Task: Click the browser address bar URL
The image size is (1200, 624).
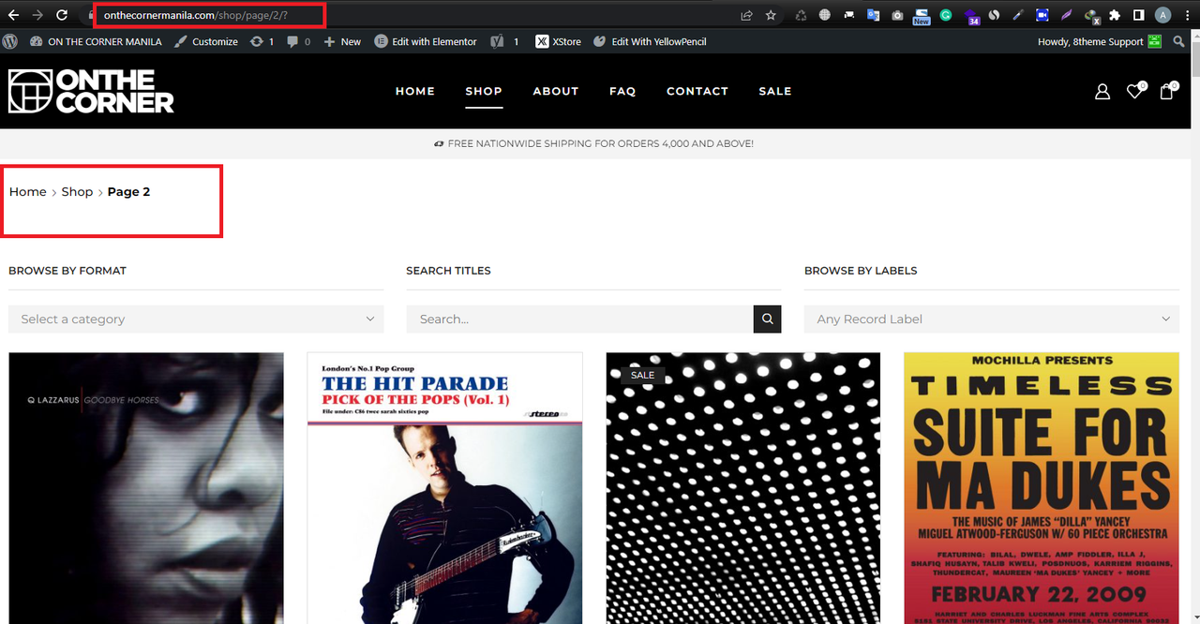Action: (195, 15)
